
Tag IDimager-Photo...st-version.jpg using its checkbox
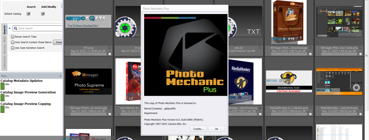110,114
